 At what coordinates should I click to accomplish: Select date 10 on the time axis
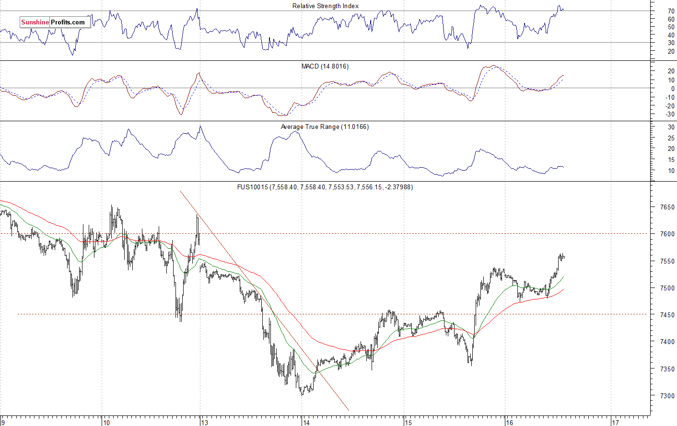click(106, 422)
